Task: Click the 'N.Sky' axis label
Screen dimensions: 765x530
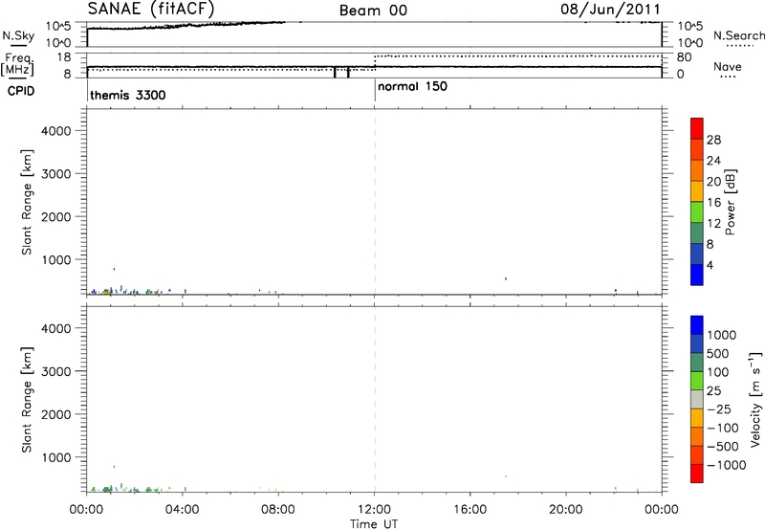Action: pos(18,35)
